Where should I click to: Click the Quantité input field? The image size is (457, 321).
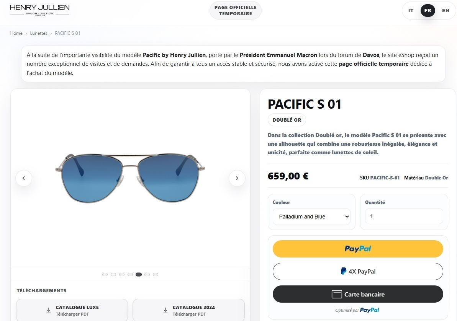[x=404, y=216]
